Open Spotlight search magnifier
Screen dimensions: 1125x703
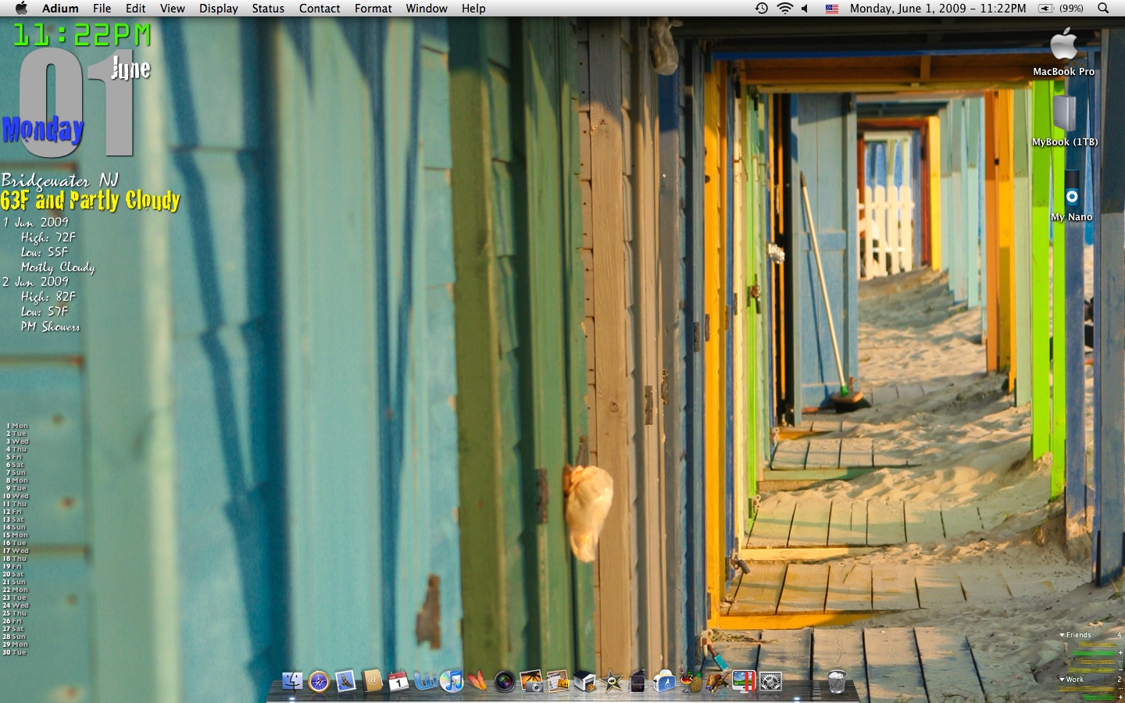1103,8
